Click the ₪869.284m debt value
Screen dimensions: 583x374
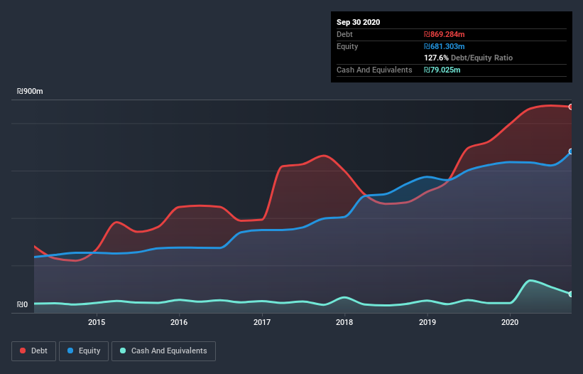click(445, 34)
